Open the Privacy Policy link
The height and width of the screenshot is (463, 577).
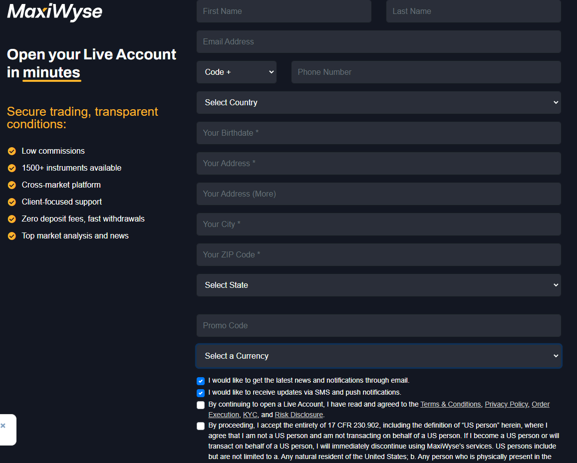(x=506, y=404)
